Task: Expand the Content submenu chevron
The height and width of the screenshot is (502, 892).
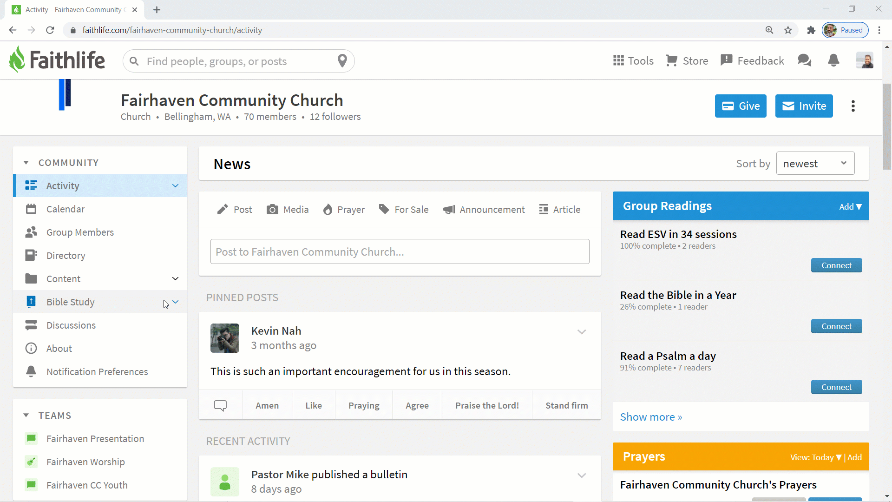Action: tap(175, 279)
